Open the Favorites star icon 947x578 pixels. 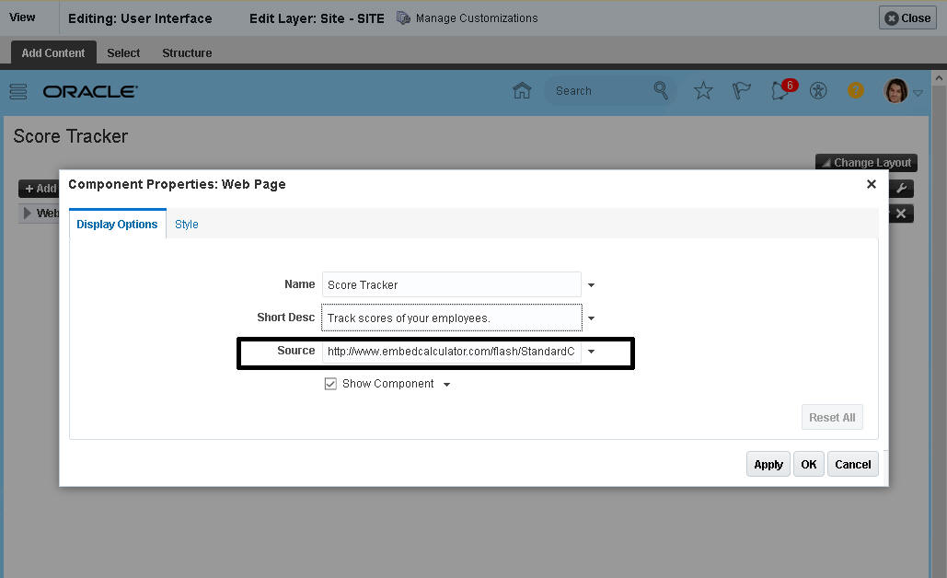pyautogui.click(x=702, y=90)
